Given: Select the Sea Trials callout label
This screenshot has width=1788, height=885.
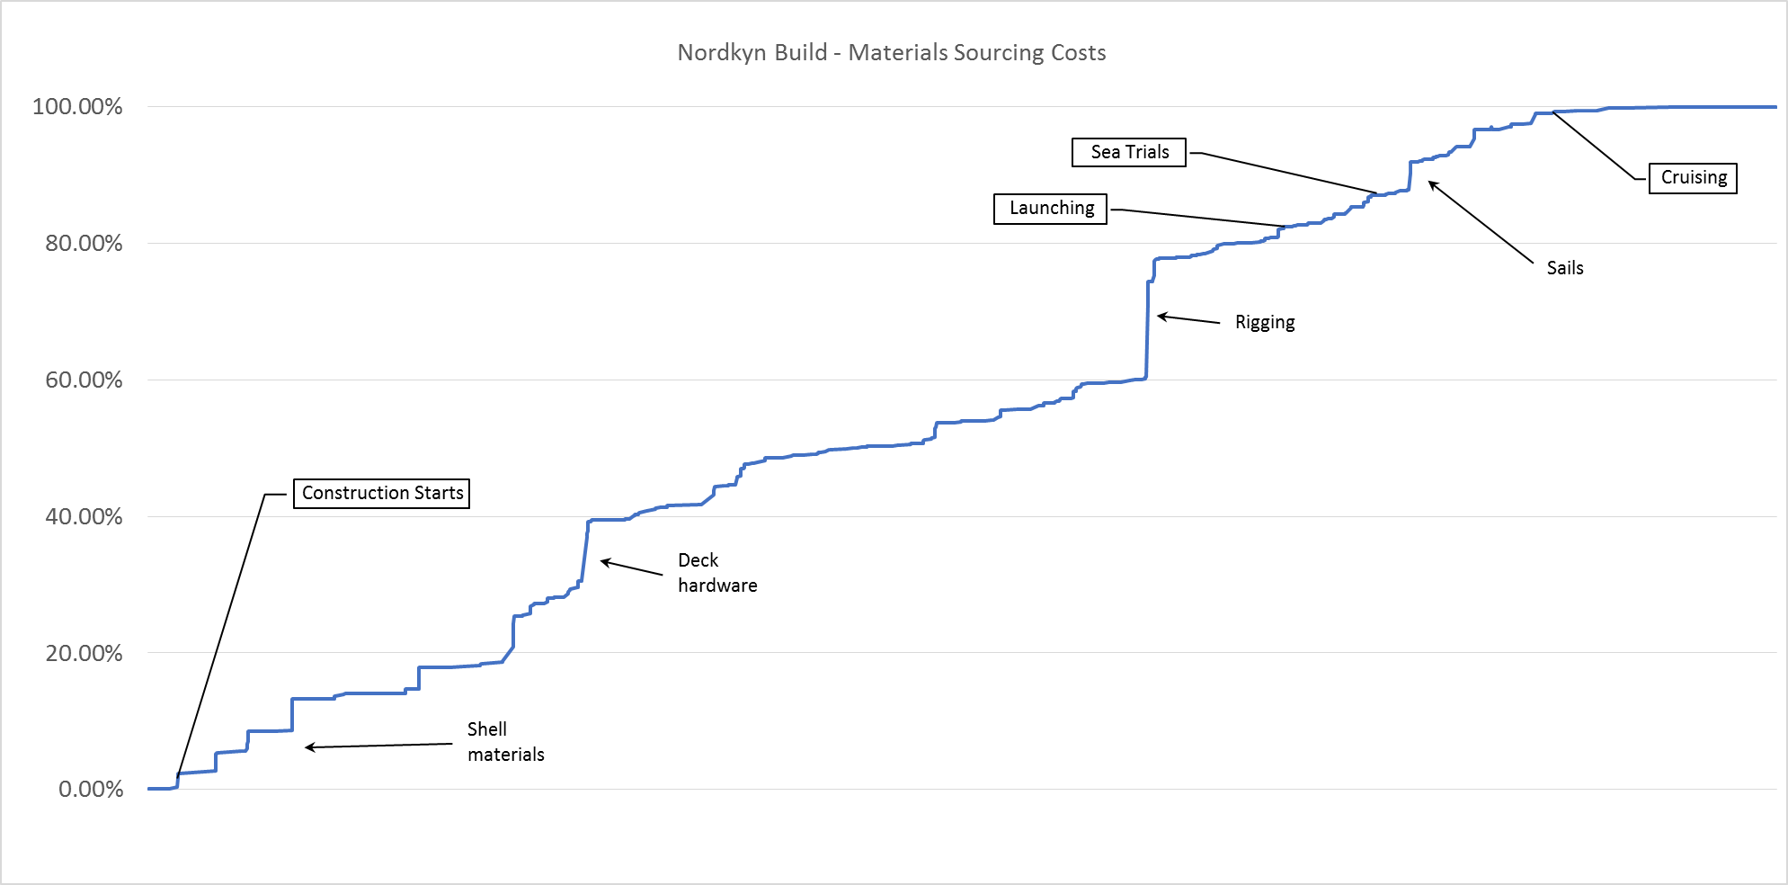Looking at the screenshot, I should point(1129,152).
